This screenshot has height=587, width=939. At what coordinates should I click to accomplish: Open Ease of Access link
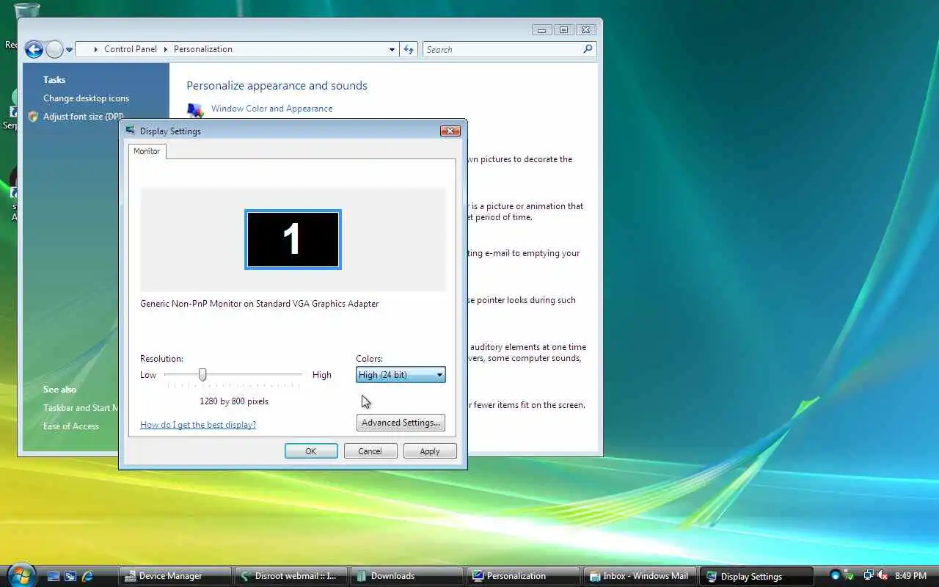pos(71,426)
